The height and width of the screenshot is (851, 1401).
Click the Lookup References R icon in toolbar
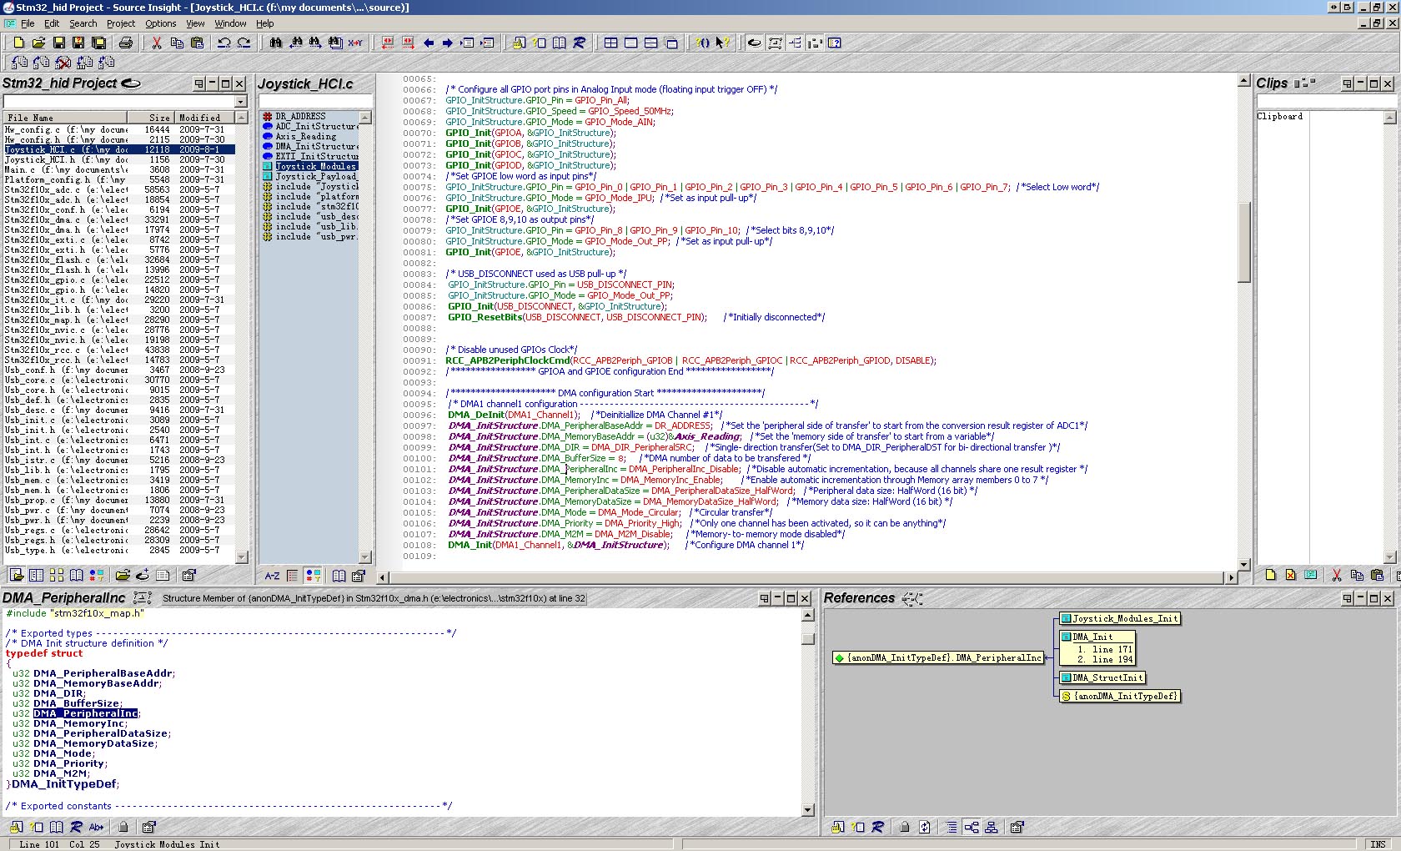coord(580,43)
